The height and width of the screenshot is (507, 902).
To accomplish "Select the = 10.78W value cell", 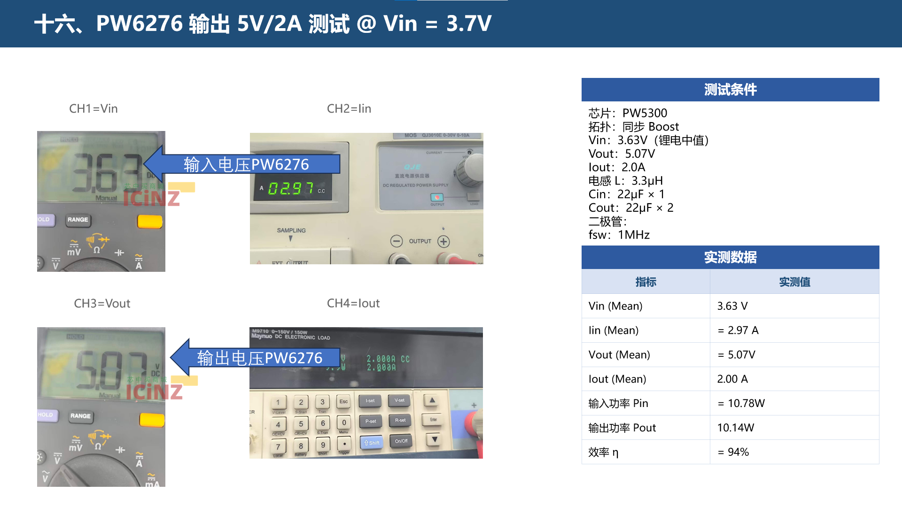I will coord(794,403).
